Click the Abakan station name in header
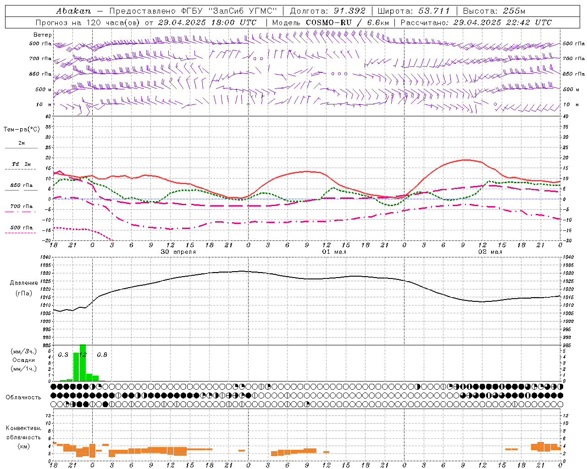 (73, 11)
